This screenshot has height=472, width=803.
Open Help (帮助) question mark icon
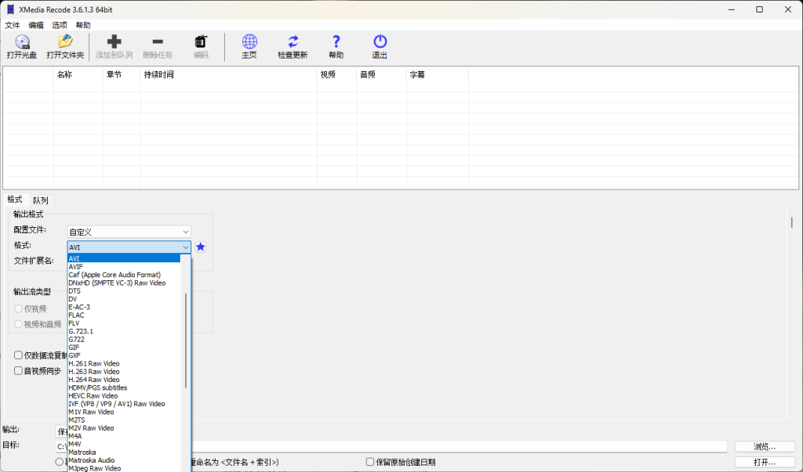tap(336, 42)
